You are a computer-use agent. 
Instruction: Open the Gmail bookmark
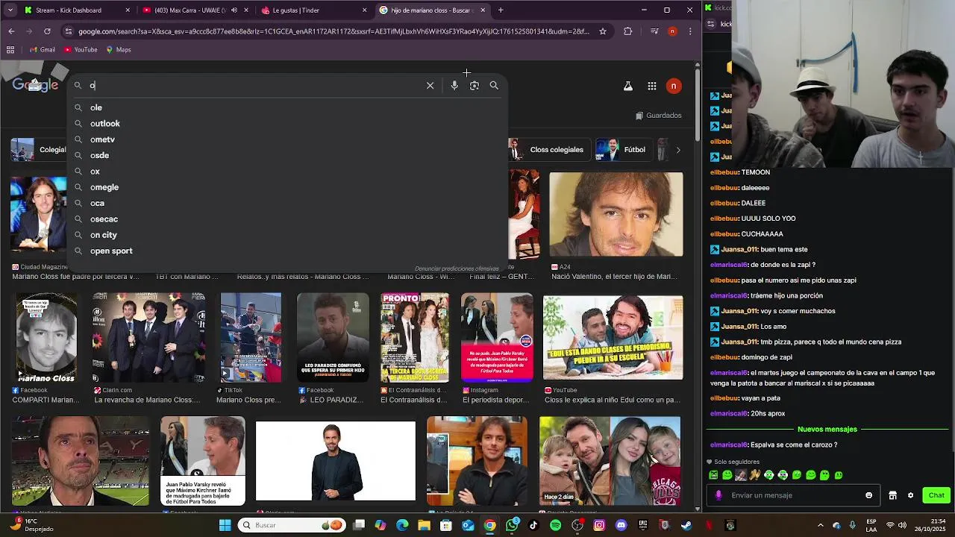[x=42, y=50]
